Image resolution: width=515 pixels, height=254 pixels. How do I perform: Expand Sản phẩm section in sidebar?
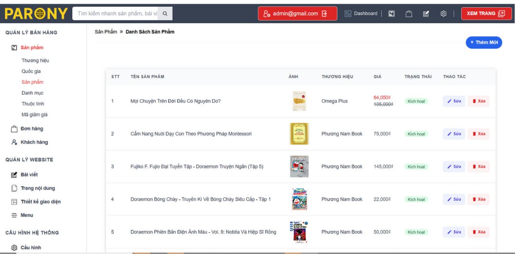tap(31, 48)
